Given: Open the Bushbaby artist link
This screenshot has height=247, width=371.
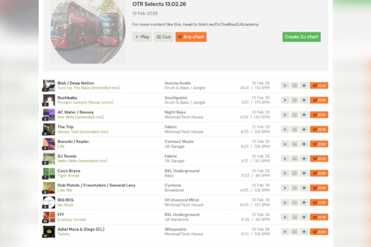Looking at the screenshot, I should [68, 97].
